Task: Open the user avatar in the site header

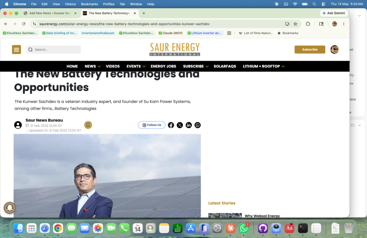Action: [334, 49]
